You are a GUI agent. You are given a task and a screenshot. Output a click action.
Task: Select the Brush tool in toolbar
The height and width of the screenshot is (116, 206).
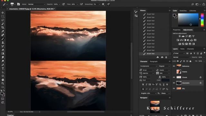coord(3,39)
